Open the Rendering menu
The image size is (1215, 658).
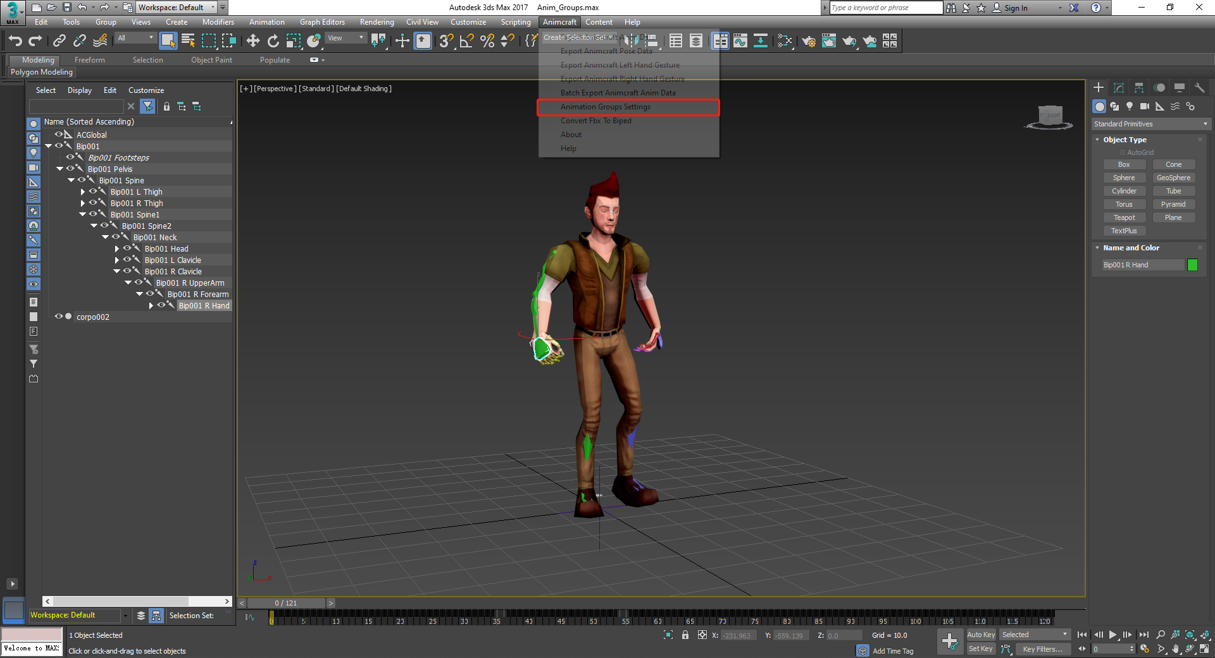[377, 22]
